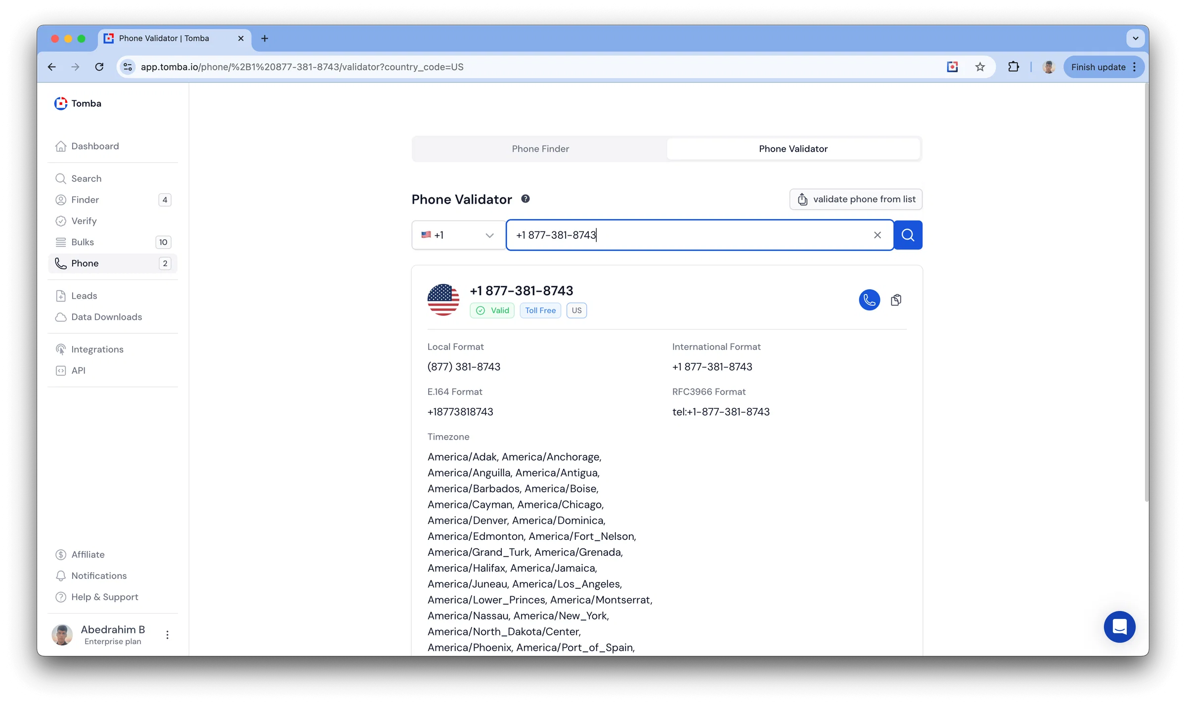Open the chat support widget
The image size is (1186, 705).
pos(1120,627)
